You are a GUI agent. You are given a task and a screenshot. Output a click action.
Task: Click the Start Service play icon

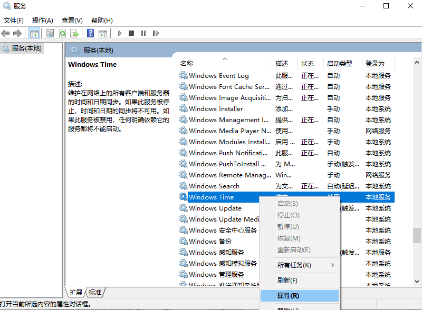coord(120,33)
